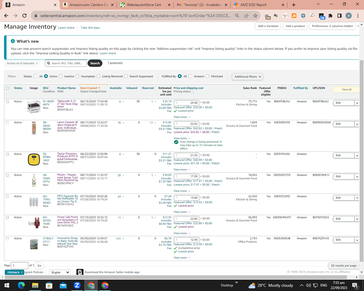The image size is (364, 291).
Task: Click the price field for Lance Captain Wafers
Action: [x=186, y=124]
